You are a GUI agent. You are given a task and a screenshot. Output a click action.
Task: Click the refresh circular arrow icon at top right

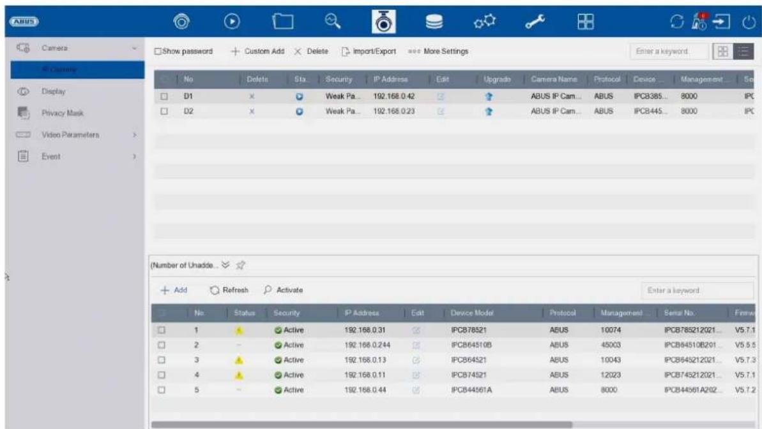[676, 22]
